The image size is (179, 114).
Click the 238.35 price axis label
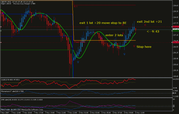[176, 11]
